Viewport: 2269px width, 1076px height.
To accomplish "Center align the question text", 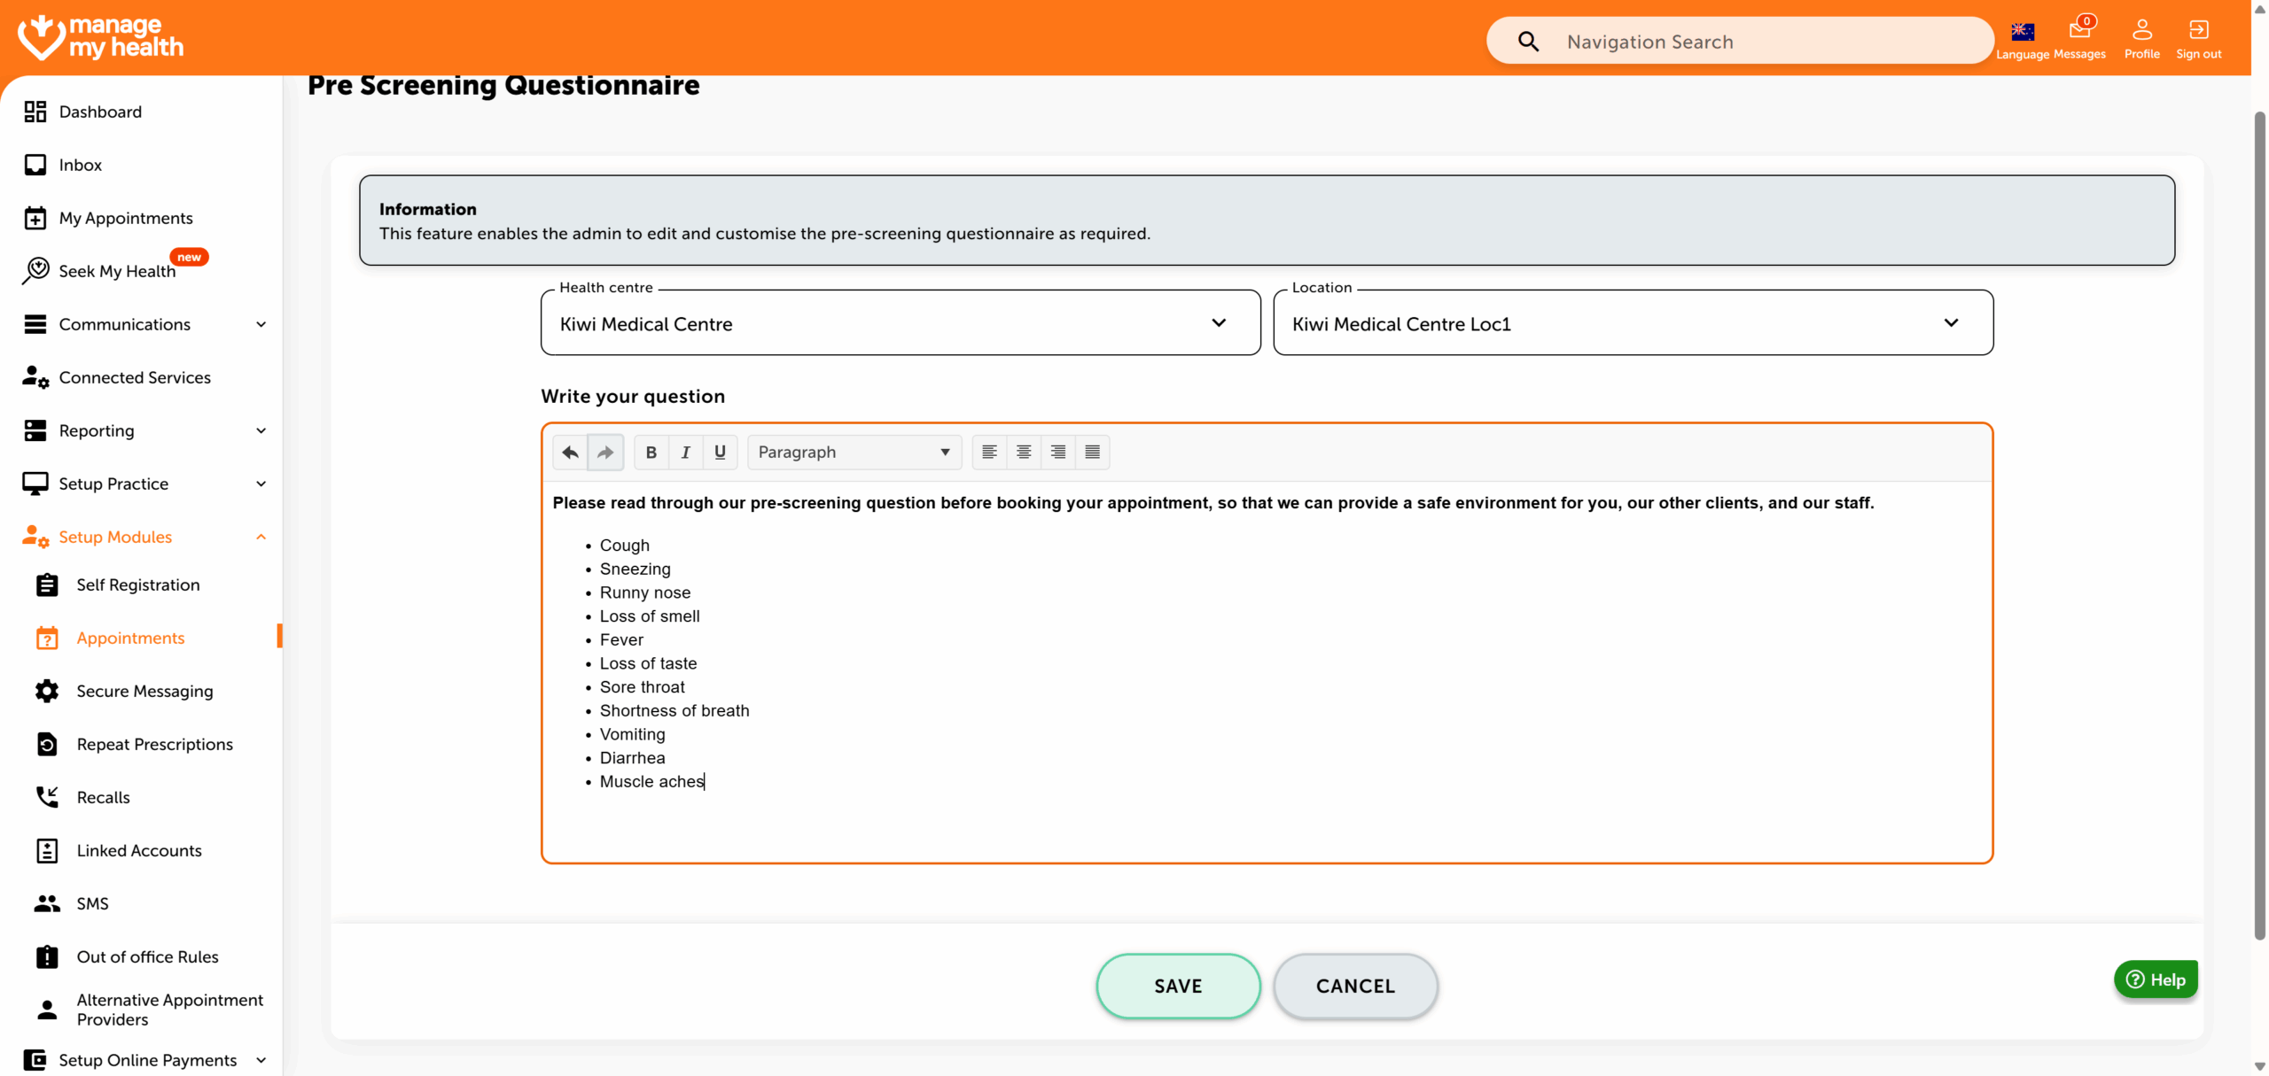I will pyautogui.click(x=1024, y=453).
